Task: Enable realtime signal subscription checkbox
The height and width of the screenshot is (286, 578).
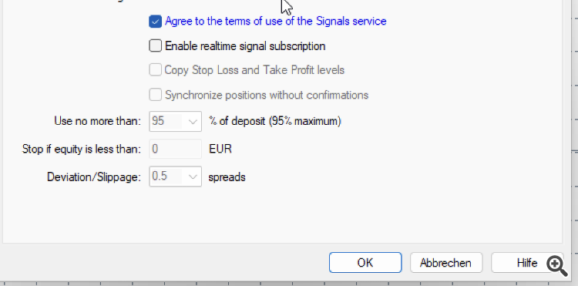Action: point(155,45)
